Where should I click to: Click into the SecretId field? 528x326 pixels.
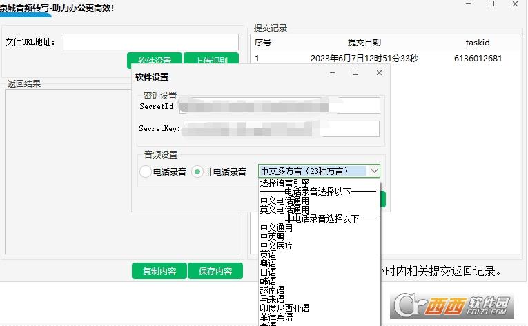(x=280, y=105)
